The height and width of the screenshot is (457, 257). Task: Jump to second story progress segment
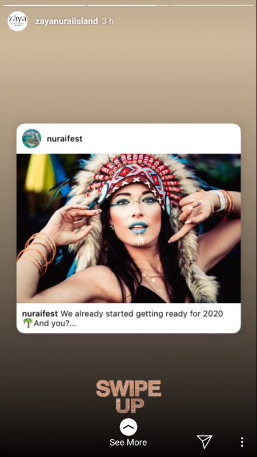coord(128,5)
